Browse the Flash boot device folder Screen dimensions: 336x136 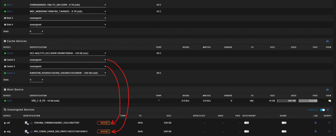[330, 101]
